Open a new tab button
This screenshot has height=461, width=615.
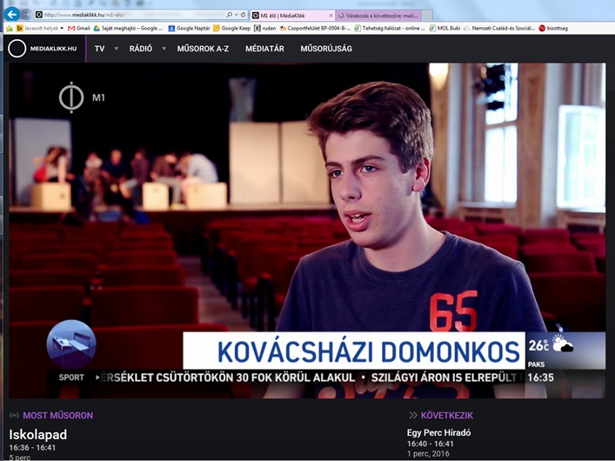tap(427, 16)
